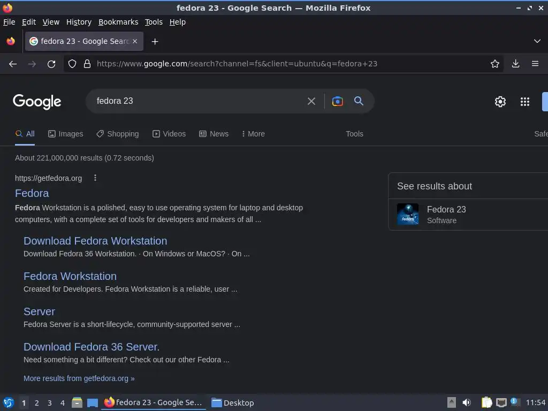
Task: Open clipboard manager tray icon
Action: coord(486,402)
